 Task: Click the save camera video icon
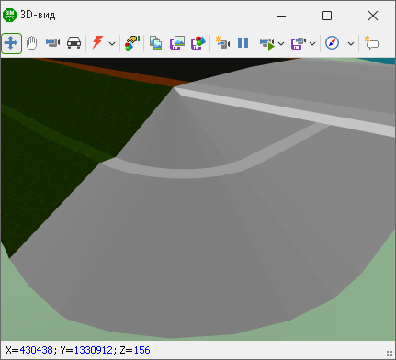click(299, 43)
